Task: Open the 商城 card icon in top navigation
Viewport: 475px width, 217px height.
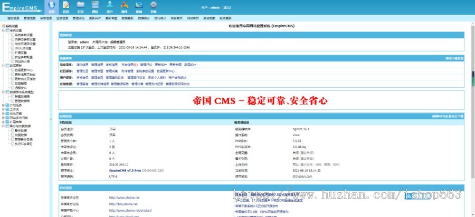Action: [139, 5]
